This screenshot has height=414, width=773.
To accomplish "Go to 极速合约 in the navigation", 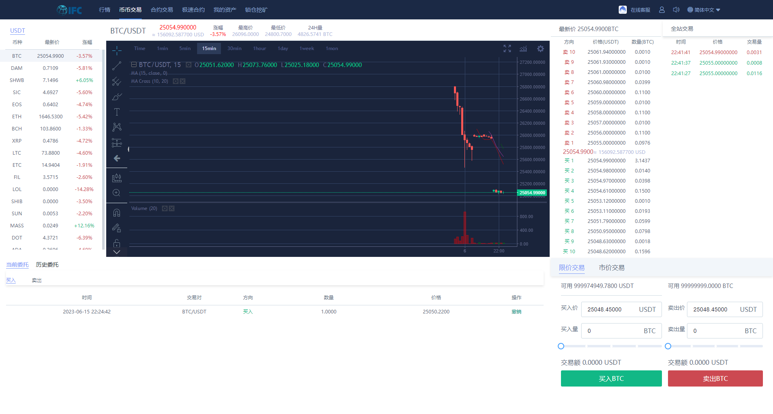I will point(193,10).
